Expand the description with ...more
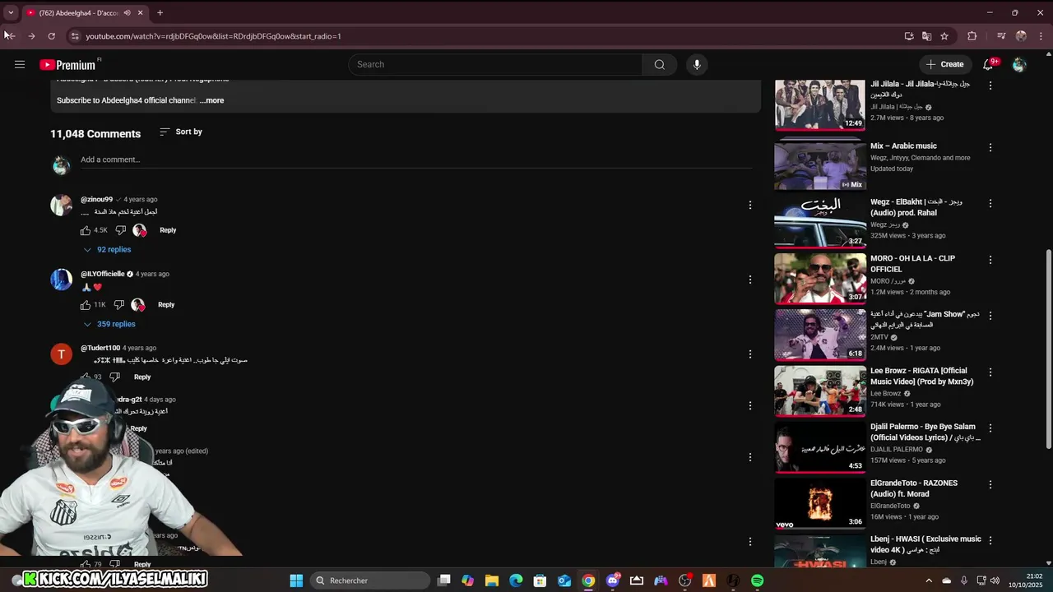This screenshot has height=592, width=1053. 211,100
